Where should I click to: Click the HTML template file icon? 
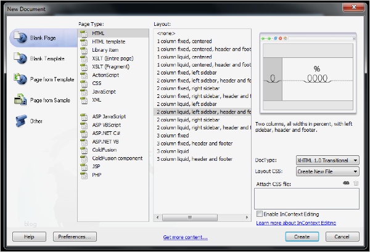84,42
